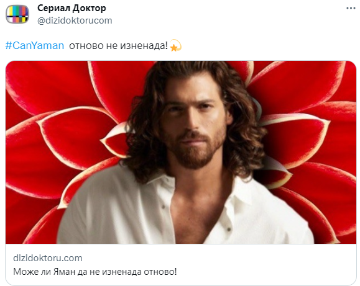The image size is (360, 286).
Task: Click the color-bars TV profile avatar
Action: [x=17, y=14]
